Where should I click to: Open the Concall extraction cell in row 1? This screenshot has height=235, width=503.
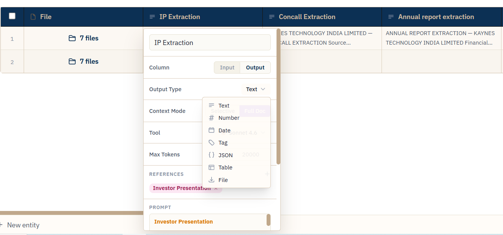pyautogui.click(x=331, y=38)
